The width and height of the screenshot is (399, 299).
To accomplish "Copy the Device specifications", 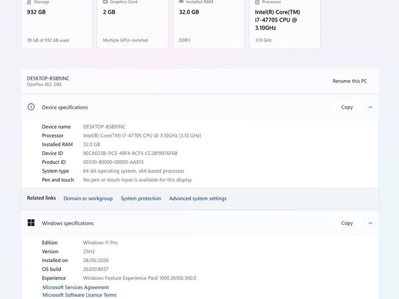I will coord(347,107).
